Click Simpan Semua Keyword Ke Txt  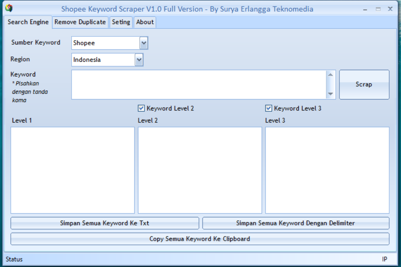[105, 223]
